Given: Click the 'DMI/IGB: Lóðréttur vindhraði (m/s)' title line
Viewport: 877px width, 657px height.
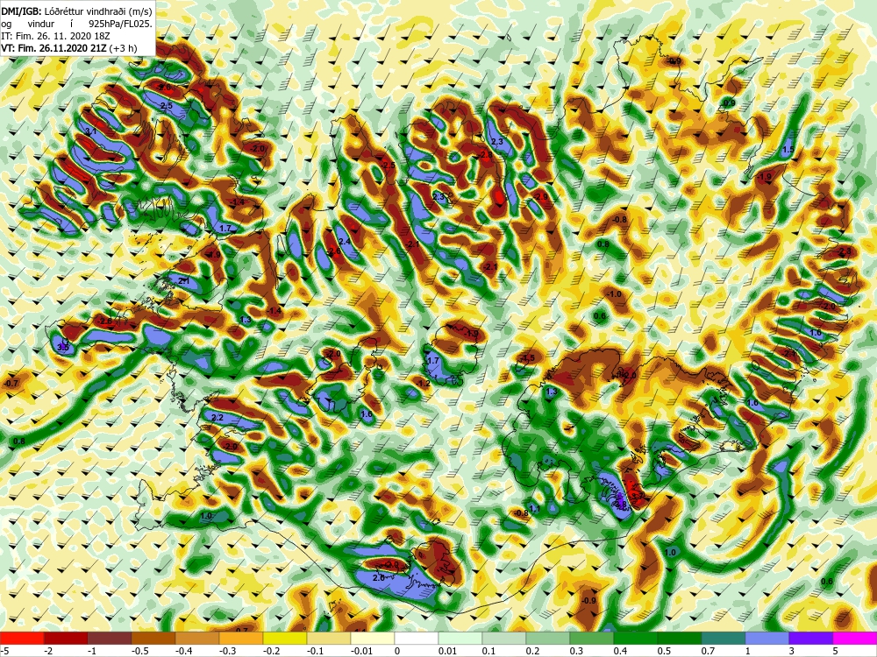Looking at the screenshot, I should coord(76,10).
